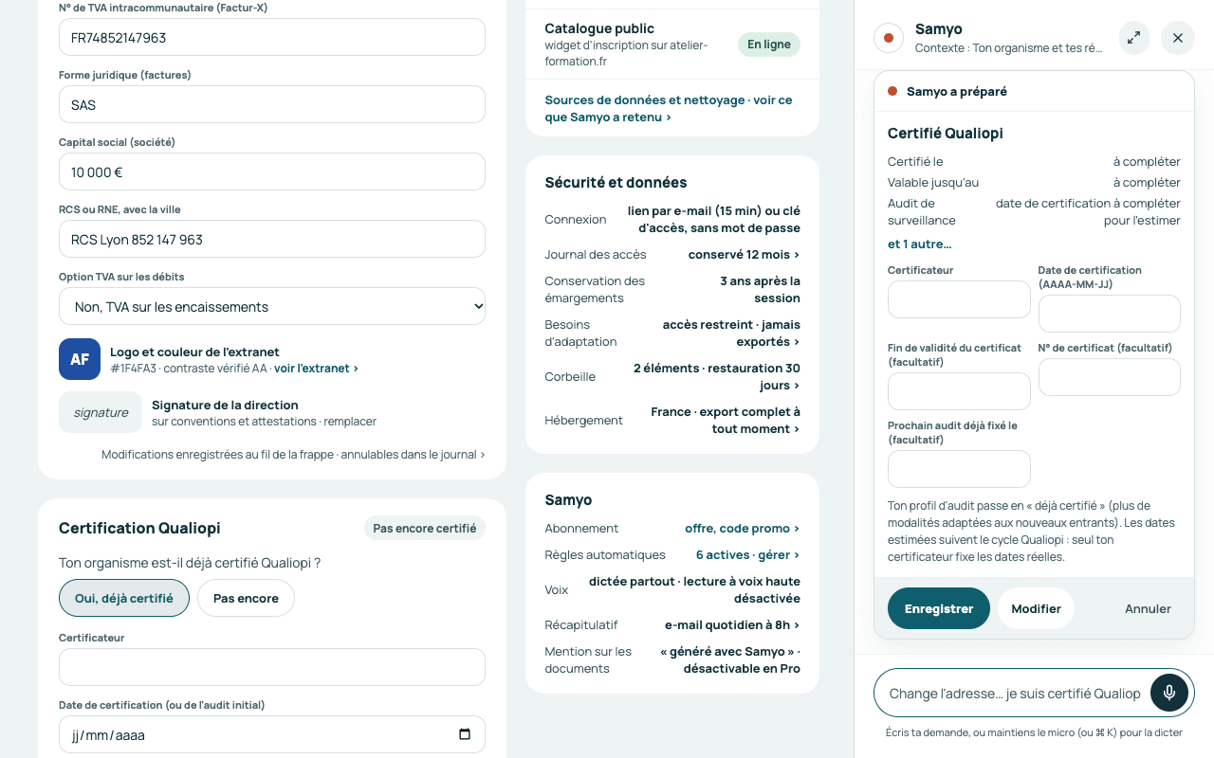Click the Capital social field
The image size is (1214, 758).
point(272,171)
